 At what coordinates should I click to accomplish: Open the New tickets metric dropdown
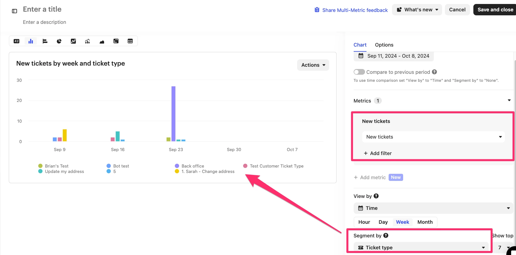point(433,137)
